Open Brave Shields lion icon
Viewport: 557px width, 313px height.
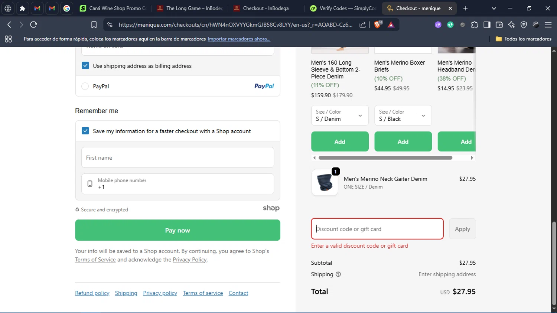(x=378, y=25)
